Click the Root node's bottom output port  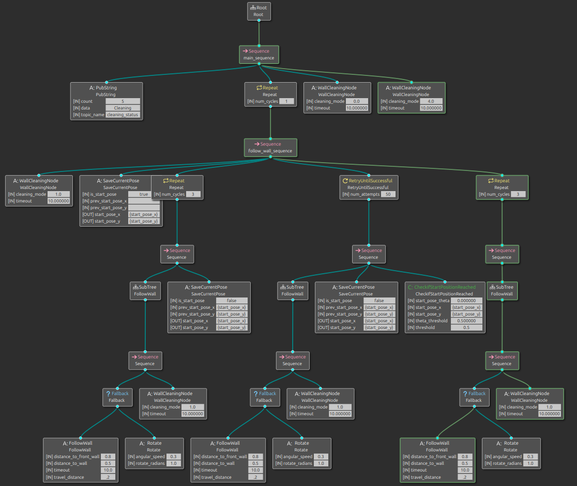pyautogui.click(x=259, y=20)
